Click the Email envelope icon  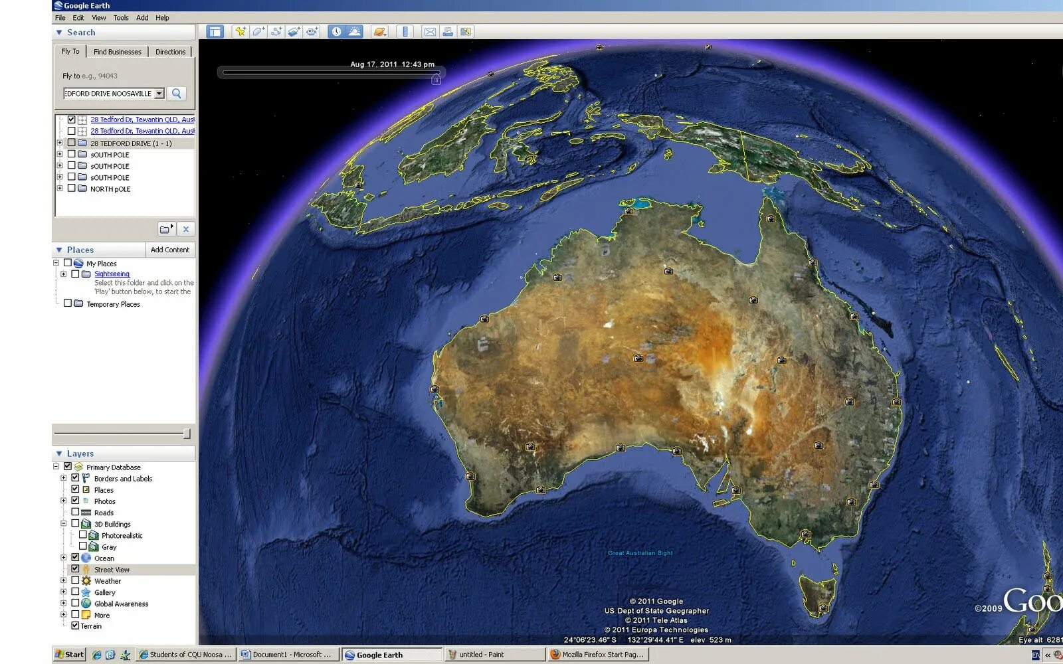pyautogui.click(x=430, y=32)
